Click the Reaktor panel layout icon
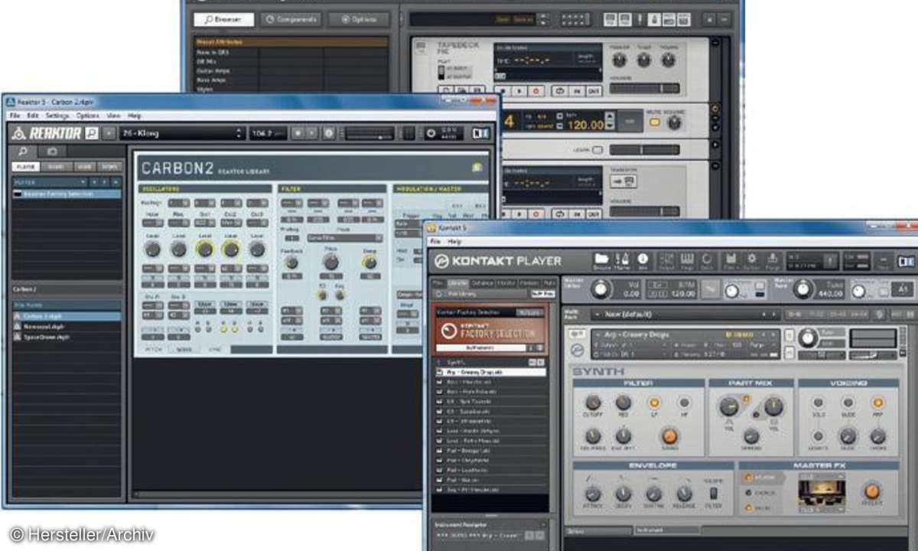918x551 pixels. (480, 133)
